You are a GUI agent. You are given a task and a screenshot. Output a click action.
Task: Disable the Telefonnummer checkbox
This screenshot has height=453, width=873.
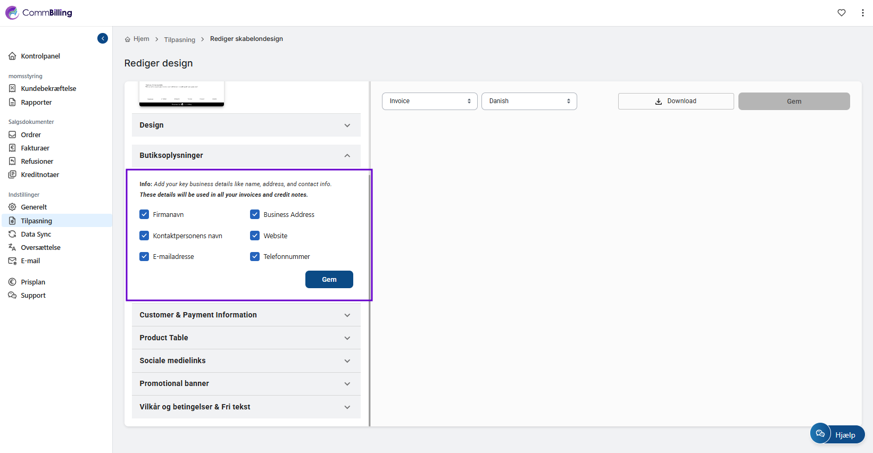(255, 256)
